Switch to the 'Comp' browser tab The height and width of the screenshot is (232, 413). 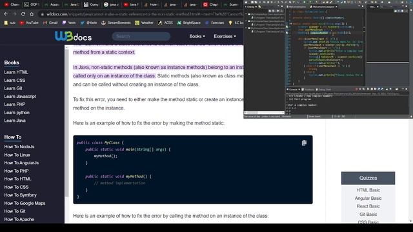[91, 5]
